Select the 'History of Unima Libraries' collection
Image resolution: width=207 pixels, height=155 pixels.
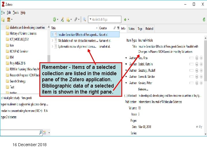point(23,34)
